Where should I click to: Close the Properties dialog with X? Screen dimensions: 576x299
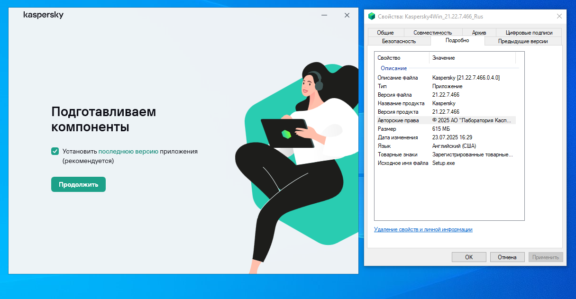[x=559, y=16]
